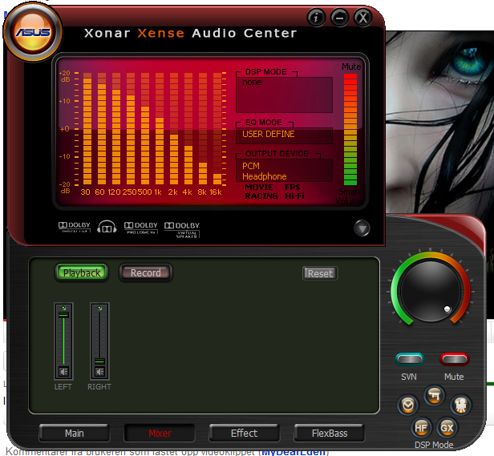Click the 30 Hz equalizer band
Image resolution: width=494 pixels, height=456 pixels.
click(x=87, y=128)
